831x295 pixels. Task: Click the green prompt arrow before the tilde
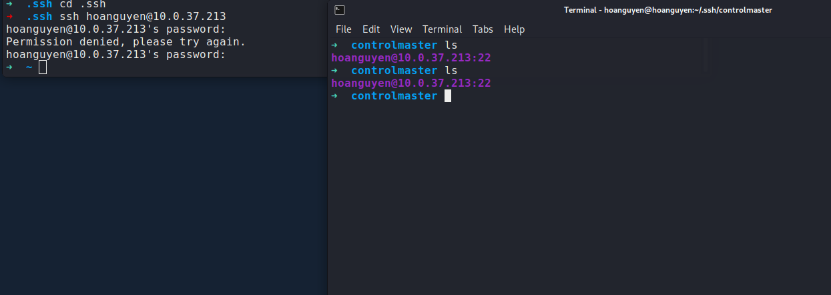[9, 67]
